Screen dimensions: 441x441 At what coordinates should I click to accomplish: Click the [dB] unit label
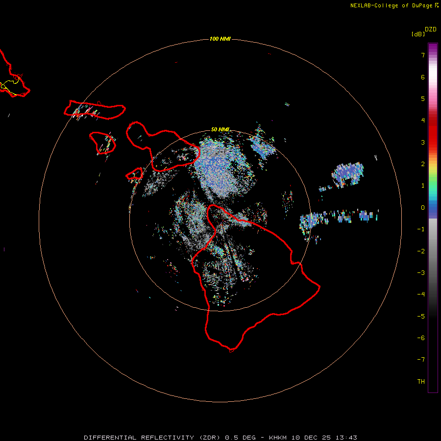(x=418, y=34)
